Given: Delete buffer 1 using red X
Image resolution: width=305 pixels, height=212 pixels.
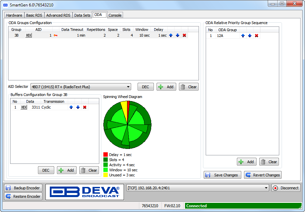Looking at the screenshot, I should [x=85, y=107].
